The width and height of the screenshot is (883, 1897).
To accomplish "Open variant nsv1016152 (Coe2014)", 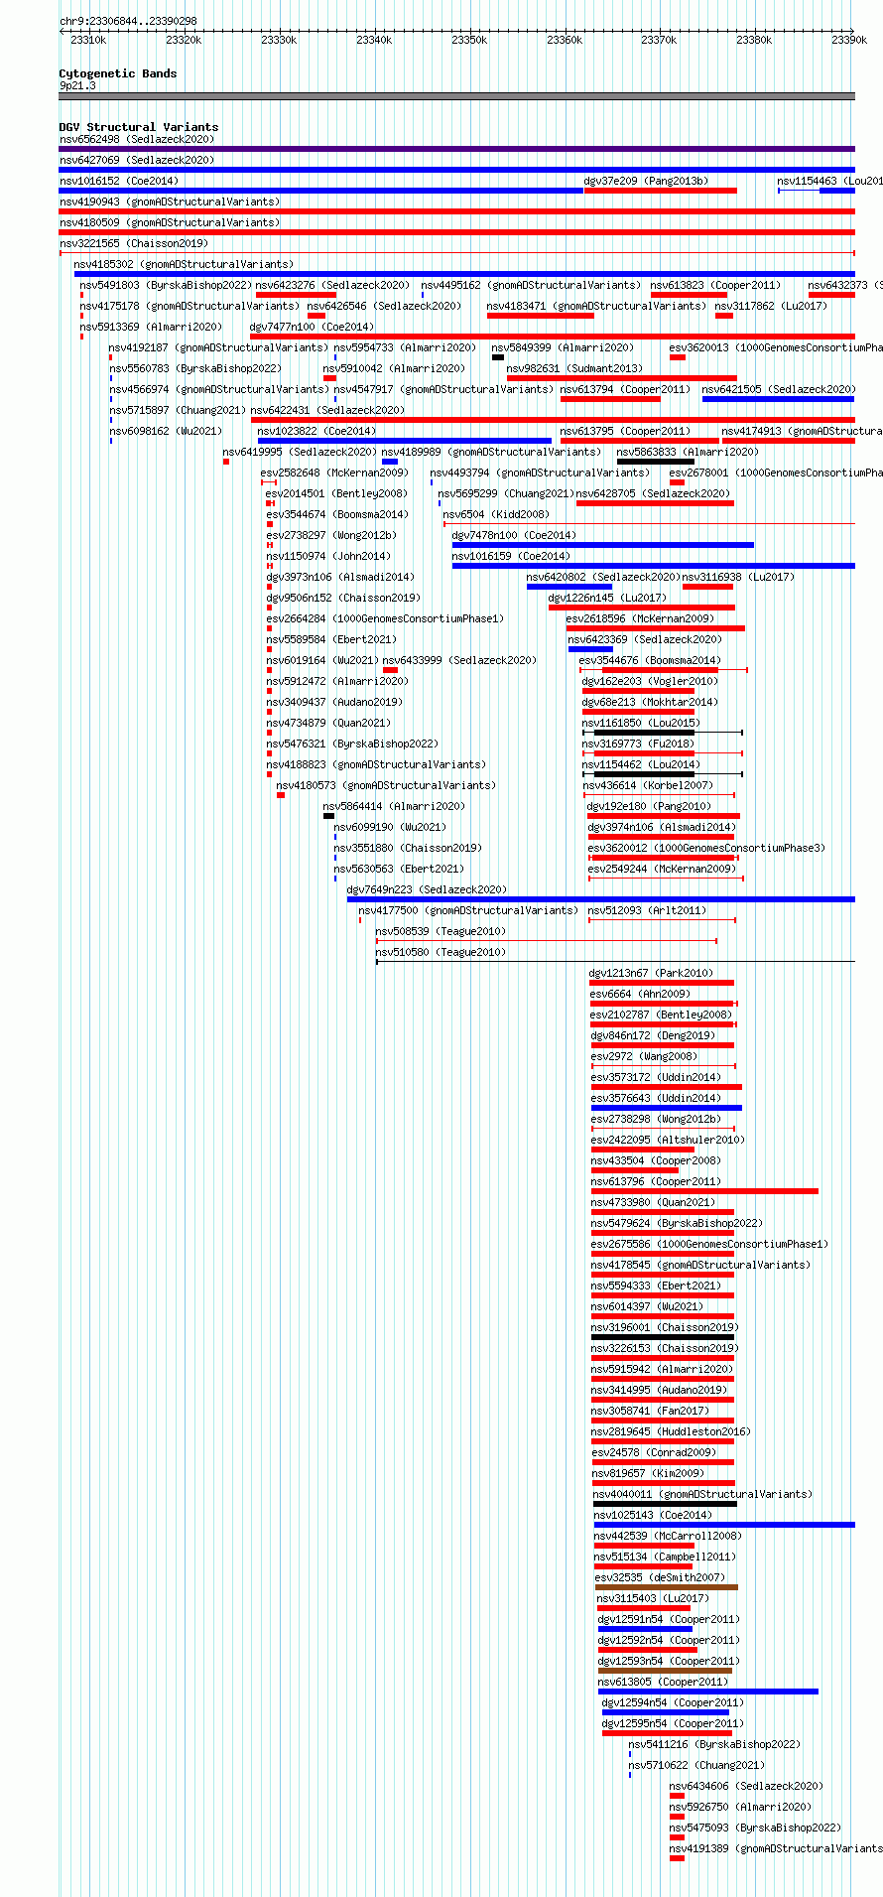I will [x=119, y=181].
